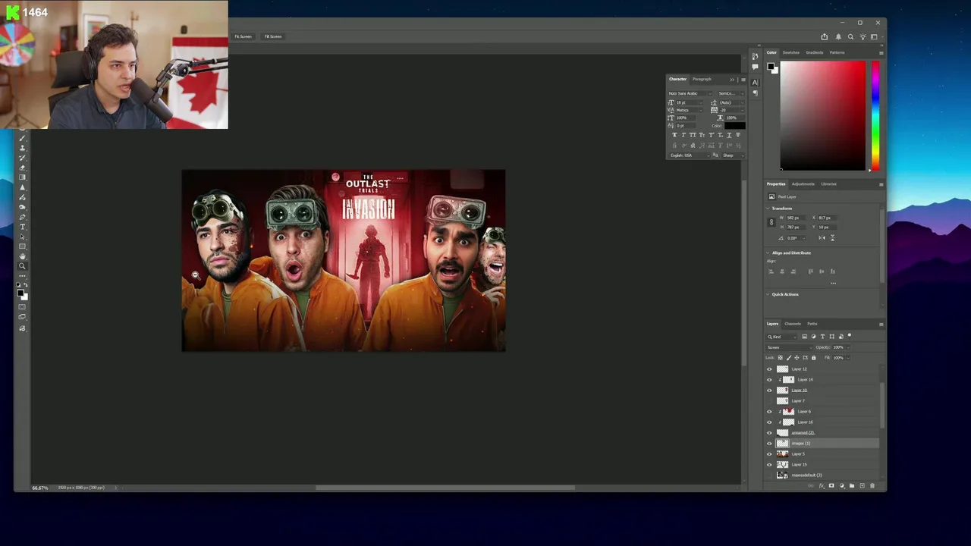Open the Paragraph panel dock icon
The height and width of the screenshot is (546, 971).
click(x=755, y=93)
